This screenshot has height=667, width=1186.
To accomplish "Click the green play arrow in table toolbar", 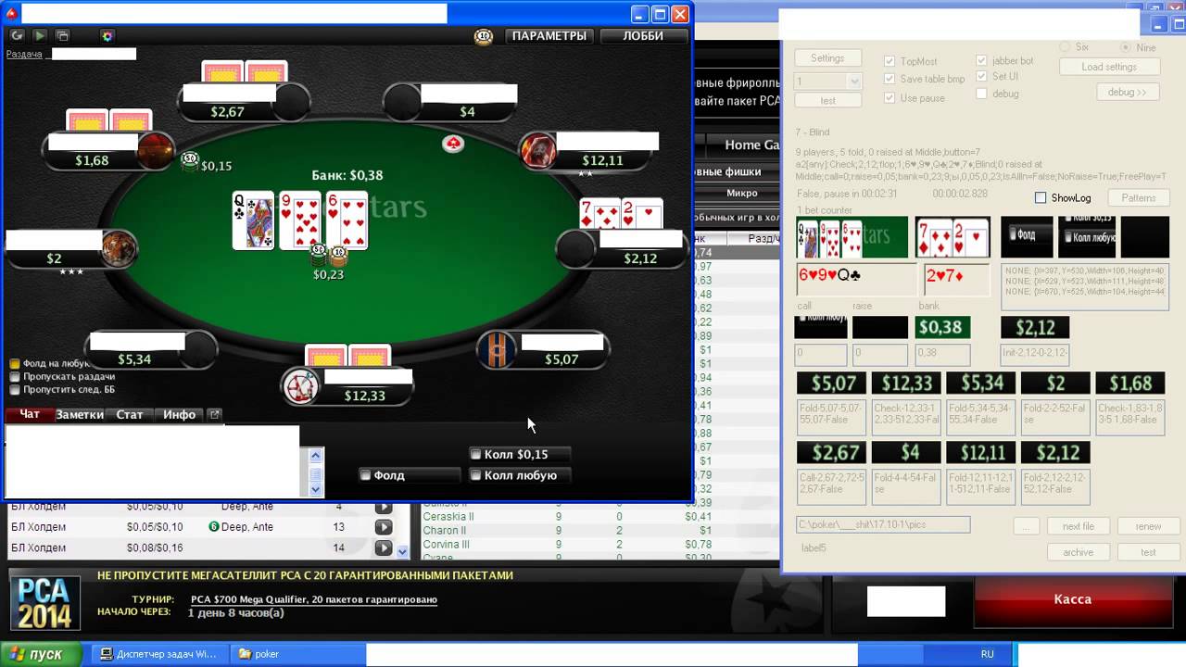I will (x=40, y=36).
